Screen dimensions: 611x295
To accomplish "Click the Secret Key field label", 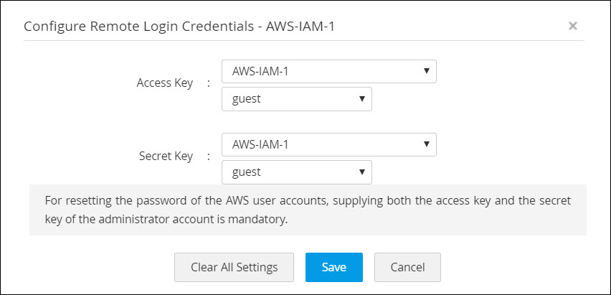I will point(165,156).
